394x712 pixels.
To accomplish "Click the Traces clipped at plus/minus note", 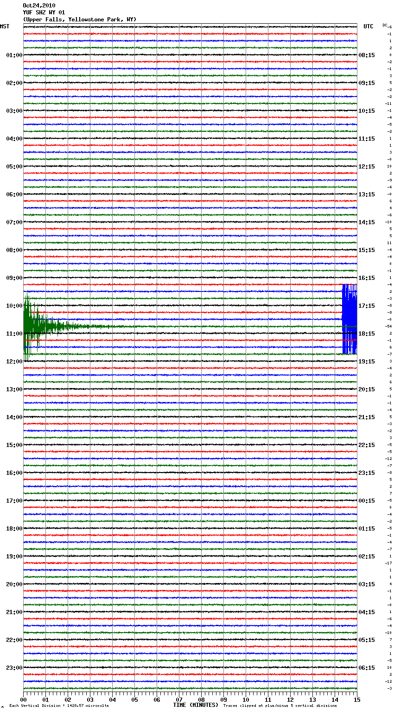I will (280, 706).
